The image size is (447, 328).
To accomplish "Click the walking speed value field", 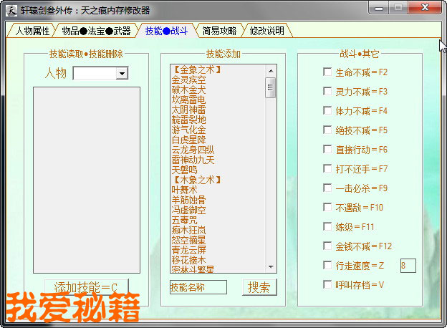I will [x=407, y=266].
